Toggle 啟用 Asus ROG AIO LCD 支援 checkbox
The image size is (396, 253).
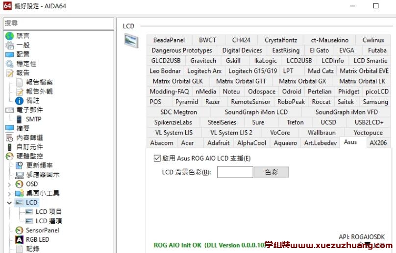[x=157, y=158]
